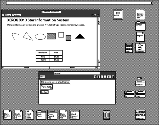Open the Letters folder icon
This screenshot has height=125, width=159.
click(x=140, y=26)
